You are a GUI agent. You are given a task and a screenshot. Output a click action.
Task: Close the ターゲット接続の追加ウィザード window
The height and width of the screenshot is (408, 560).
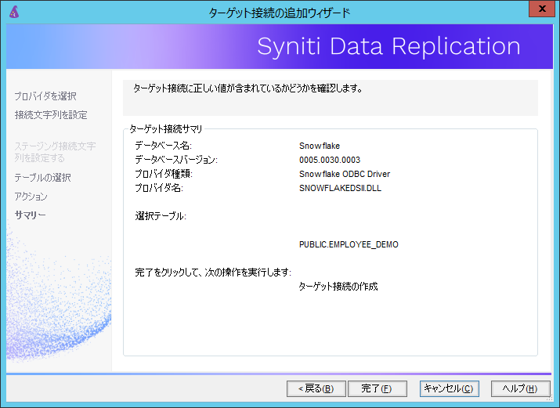pos(542,9)
